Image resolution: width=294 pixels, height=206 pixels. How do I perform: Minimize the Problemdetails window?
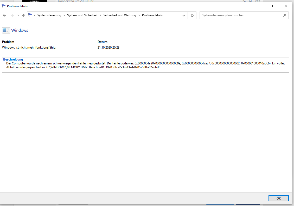(x=262, y=6)
